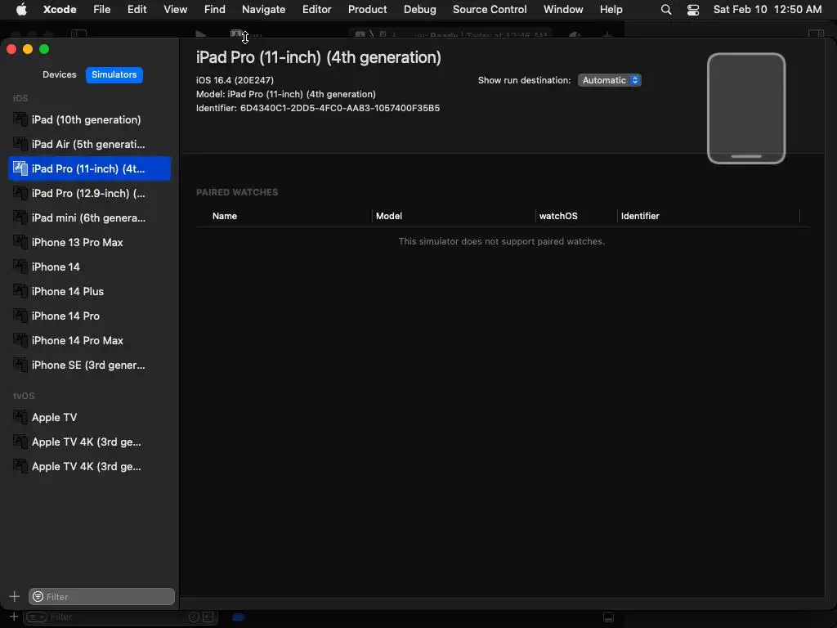Select iPad mini (6th generation) simulator

point(89,218)
